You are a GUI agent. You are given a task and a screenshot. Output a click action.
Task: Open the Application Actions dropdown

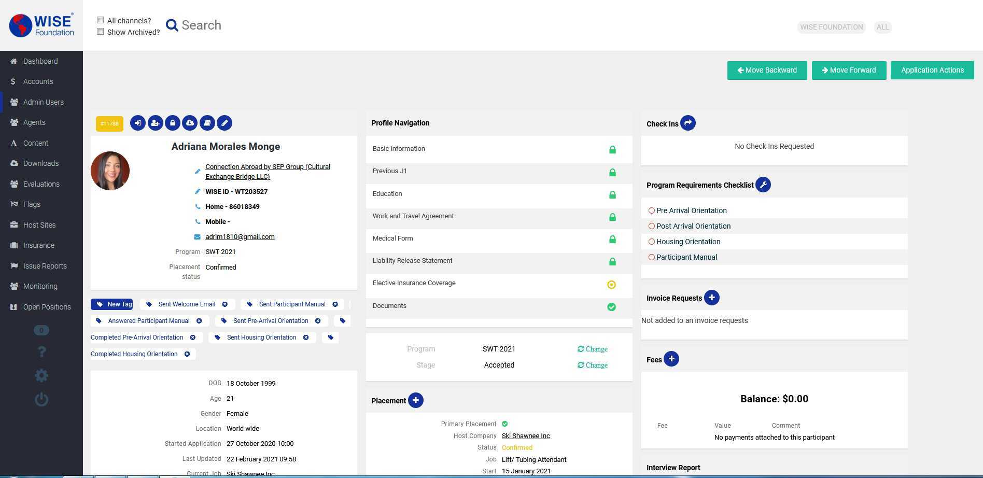tap(932, 71)
